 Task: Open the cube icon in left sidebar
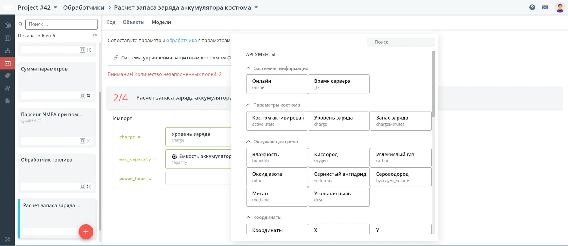coord(7,25)
